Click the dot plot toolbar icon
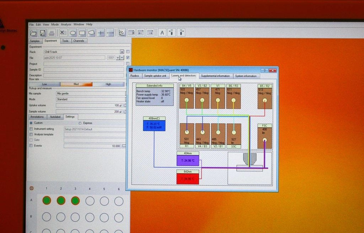Viewport: 364px width, 233px height. [122, 33]
